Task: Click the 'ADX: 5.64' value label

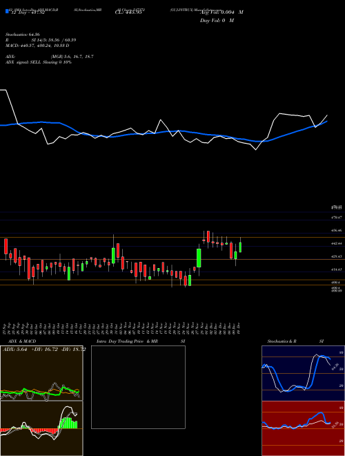Action: (x=14, y=350)
